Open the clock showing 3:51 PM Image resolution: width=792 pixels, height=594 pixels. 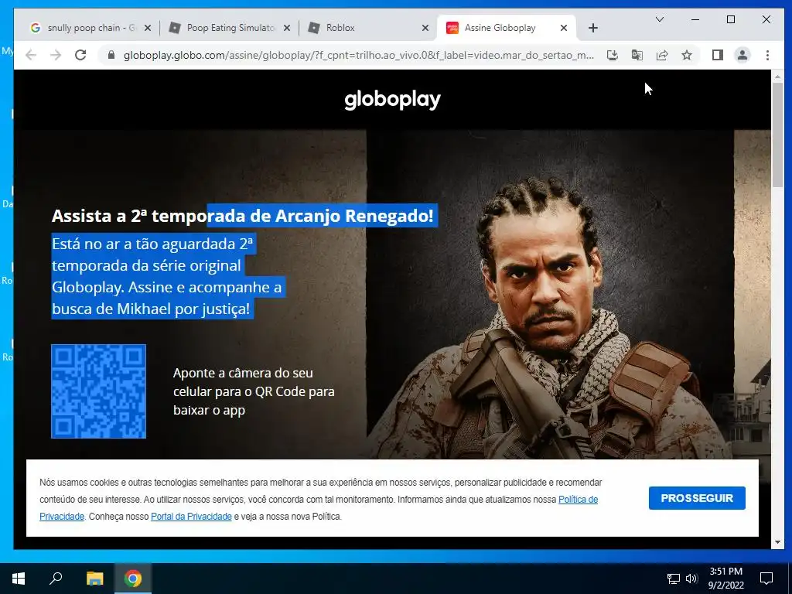pyautogui.click(x=725, y=579)
